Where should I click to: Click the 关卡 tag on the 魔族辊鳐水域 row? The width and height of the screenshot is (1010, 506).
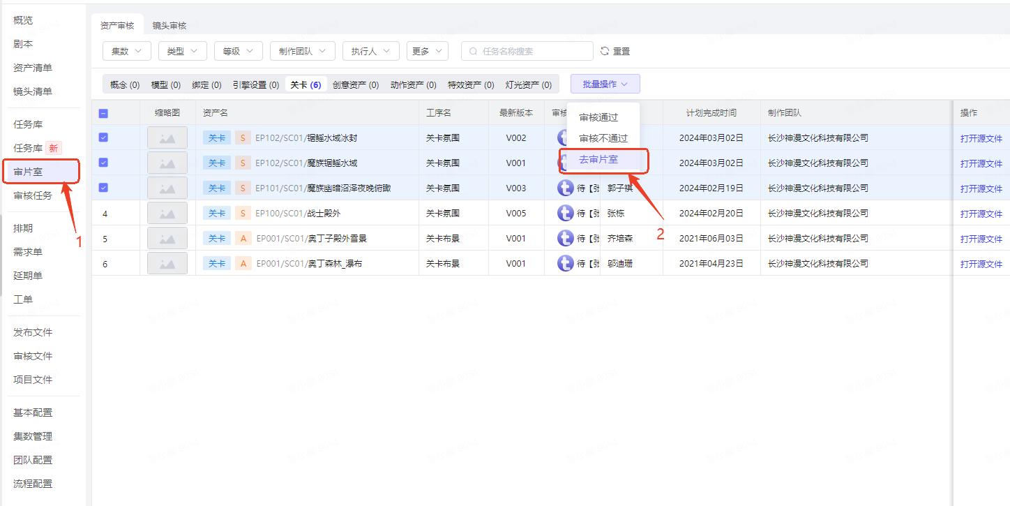[216, 163]
